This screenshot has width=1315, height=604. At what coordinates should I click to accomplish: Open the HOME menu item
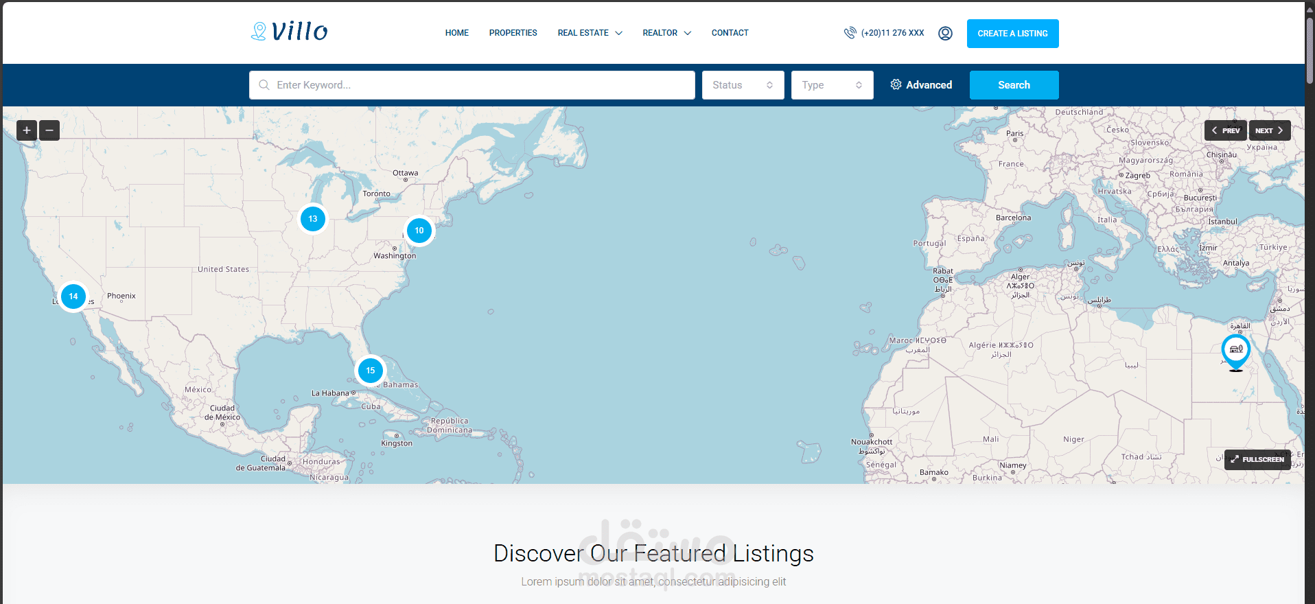[456, 33]
